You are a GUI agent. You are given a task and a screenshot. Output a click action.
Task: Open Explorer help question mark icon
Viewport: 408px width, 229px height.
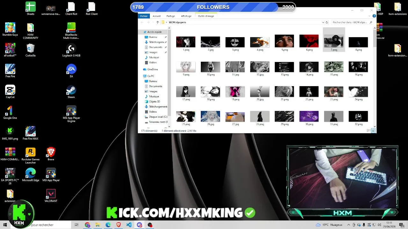(x=374, y=16)
